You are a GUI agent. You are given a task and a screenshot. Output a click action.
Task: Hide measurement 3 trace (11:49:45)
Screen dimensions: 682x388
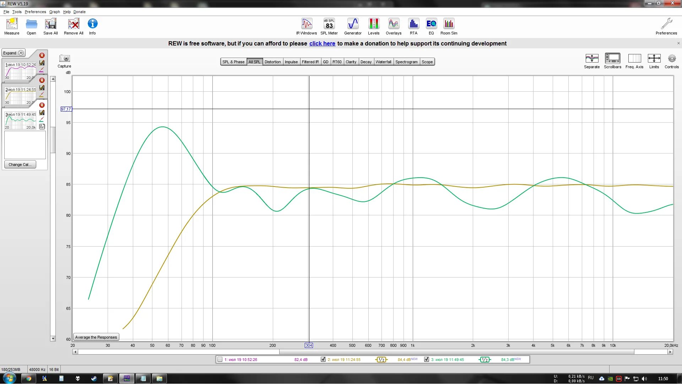click(x=427, y=359)
